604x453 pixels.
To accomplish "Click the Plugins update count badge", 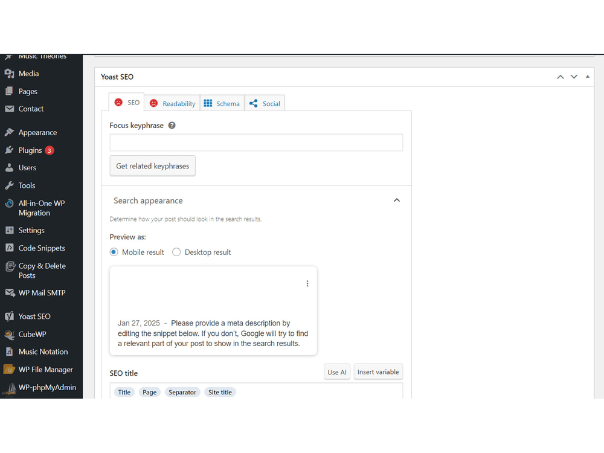I will (x=50, y=150).
